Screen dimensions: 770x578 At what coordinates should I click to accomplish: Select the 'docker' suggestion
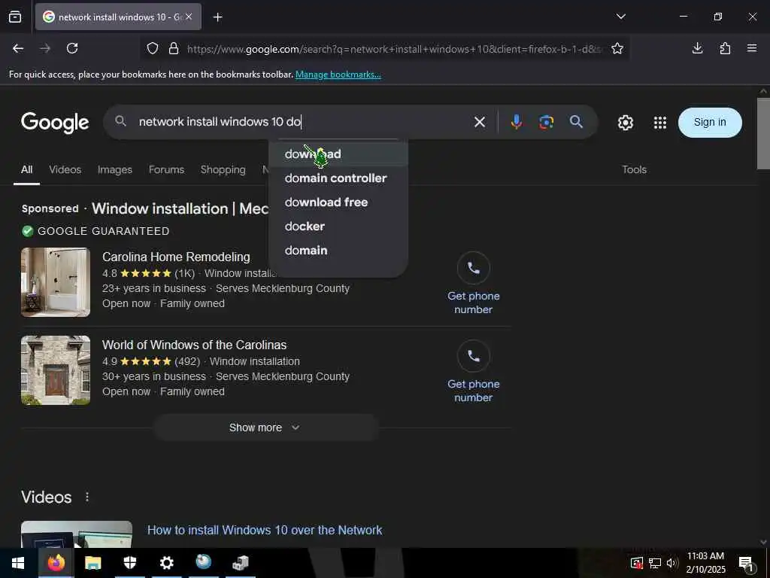pyautogui.click(x=338, y=226)
